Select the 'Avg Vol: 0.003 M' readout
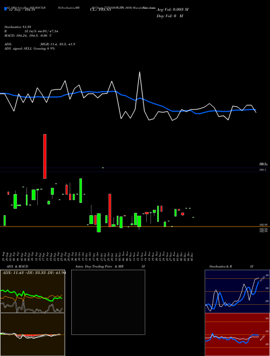This screenshot has height=356, width=270. (x=172, y=10)
